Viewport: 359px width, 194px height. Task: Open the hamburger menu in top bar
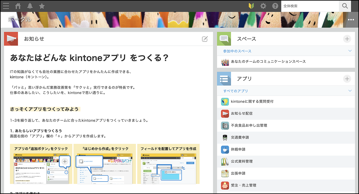[x=6, y=6]
